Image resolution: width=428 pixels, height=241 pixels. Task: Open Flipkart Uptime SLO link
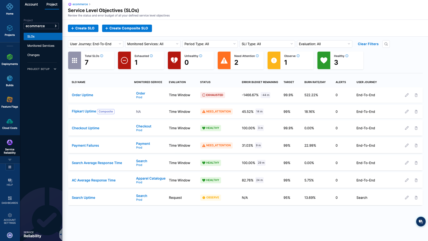click(84, 111)
